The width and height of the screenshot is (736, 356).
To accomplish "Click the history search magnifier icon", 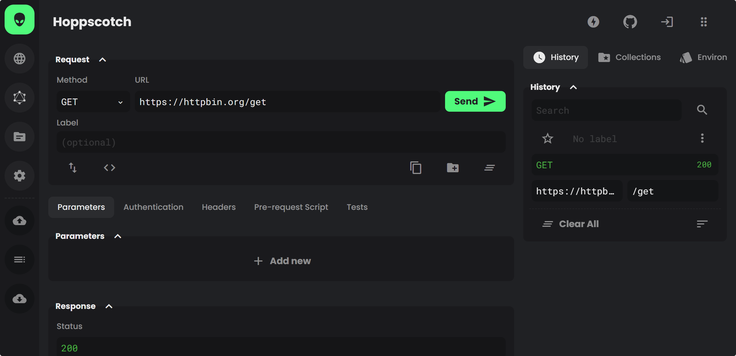I will click(x=702, y=110).
